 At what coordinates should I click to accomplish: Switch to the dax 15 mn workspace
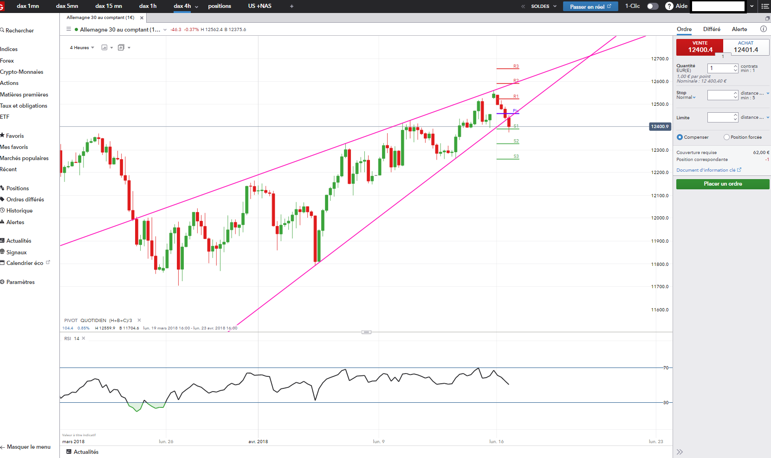click(x=109, y=6)
